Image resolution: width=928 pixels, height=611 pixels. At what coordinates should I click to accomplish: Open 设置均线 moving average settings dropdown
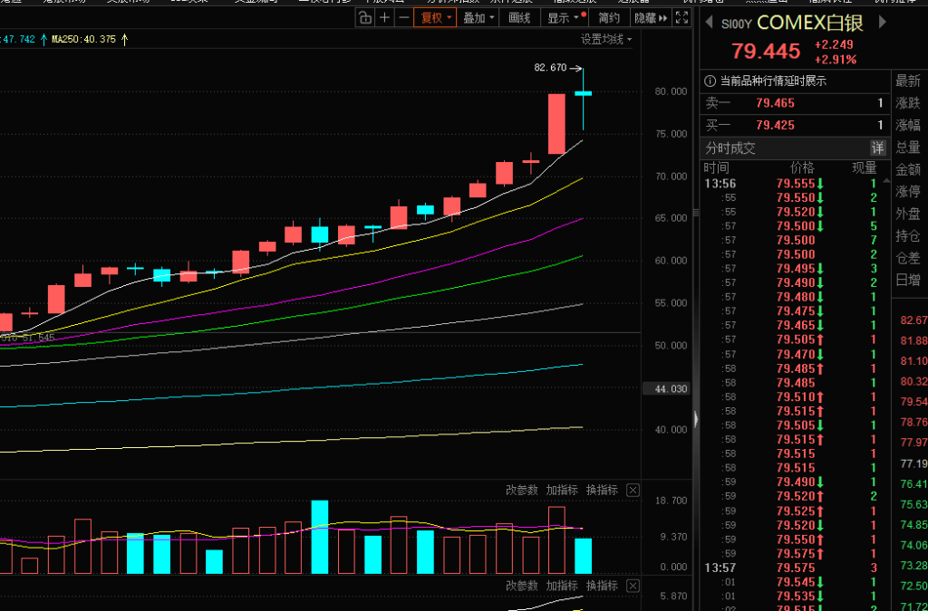click(x=606, y=39)
